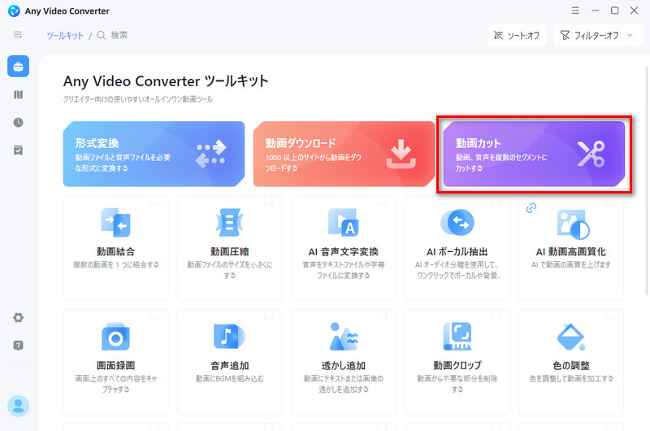Open the 動画カット card
The width and height of the screenshot is (650, 431).
534,154
